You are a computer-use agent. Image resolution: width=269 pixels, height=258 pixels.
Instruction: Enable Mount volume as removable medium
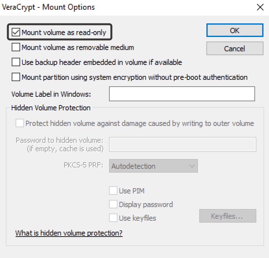click(16, 47)
